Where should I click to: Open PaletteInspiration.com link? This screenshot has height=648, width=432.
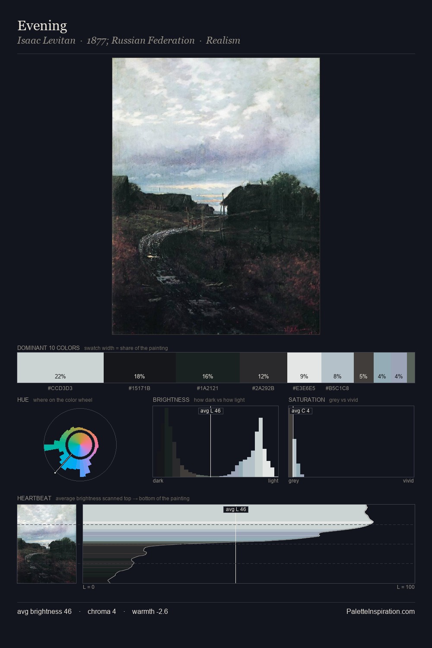(x=381, y=611)
